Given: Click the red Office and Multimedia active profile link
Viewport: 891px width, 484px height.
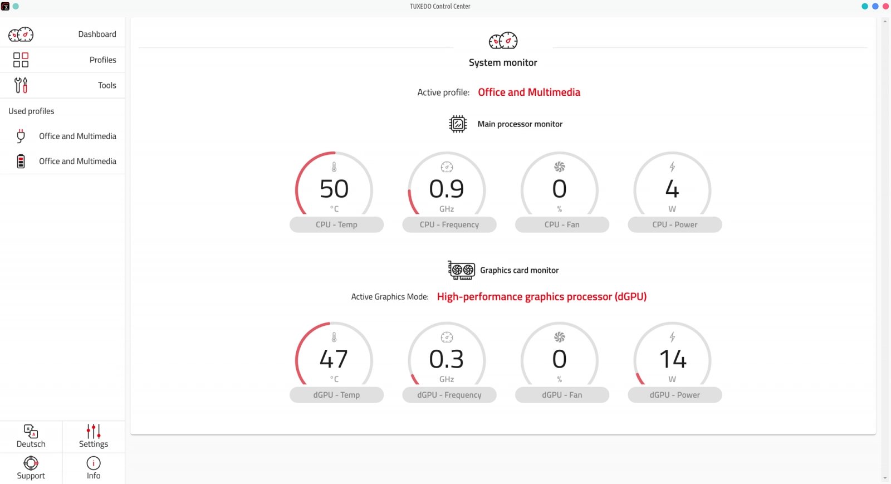Looking at the screenshot, I should 529,92.
